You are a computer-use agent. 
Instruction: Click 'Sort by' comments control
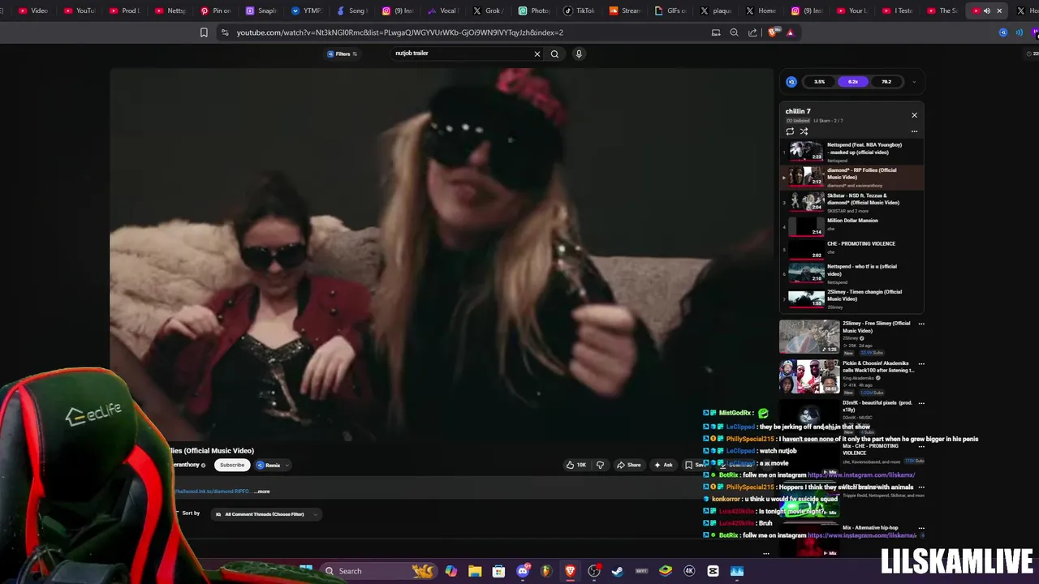pos(191,513)
